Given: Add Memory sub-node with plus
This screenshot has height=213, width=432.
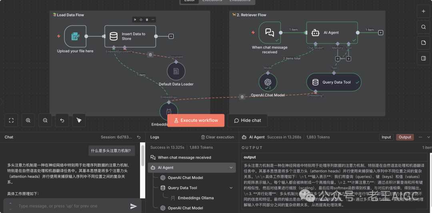Looking at the screenshot, I should [337, 59].
